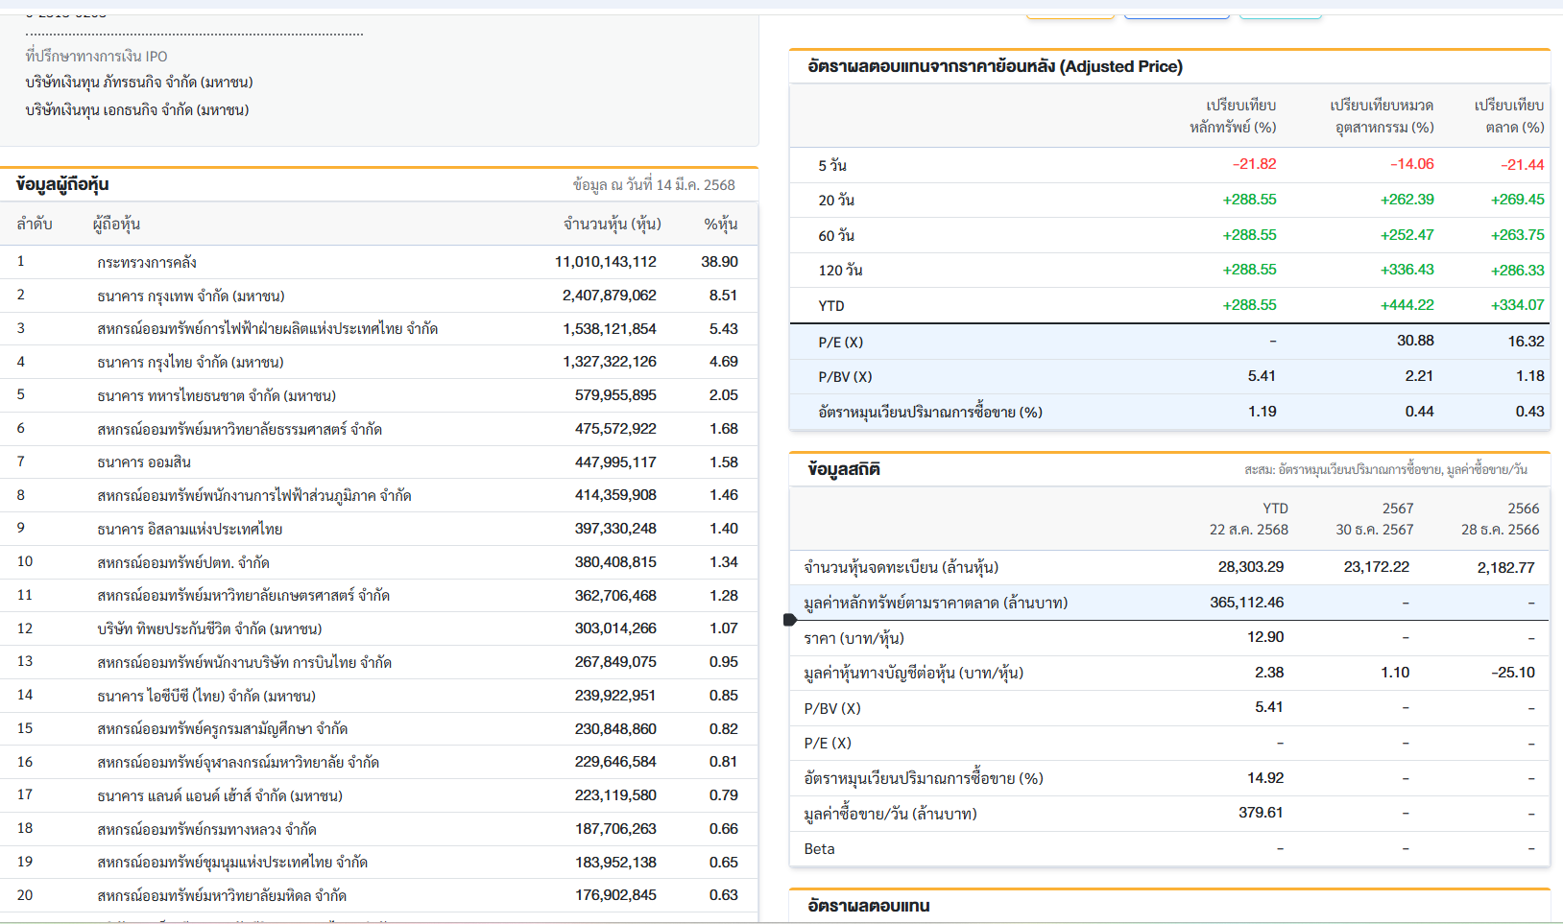The width and height of the screenshot is (1563, 924).
Task: Click shareholder 'ธนาคาร ออมสิน'
Action: click(x=144, y=462)
